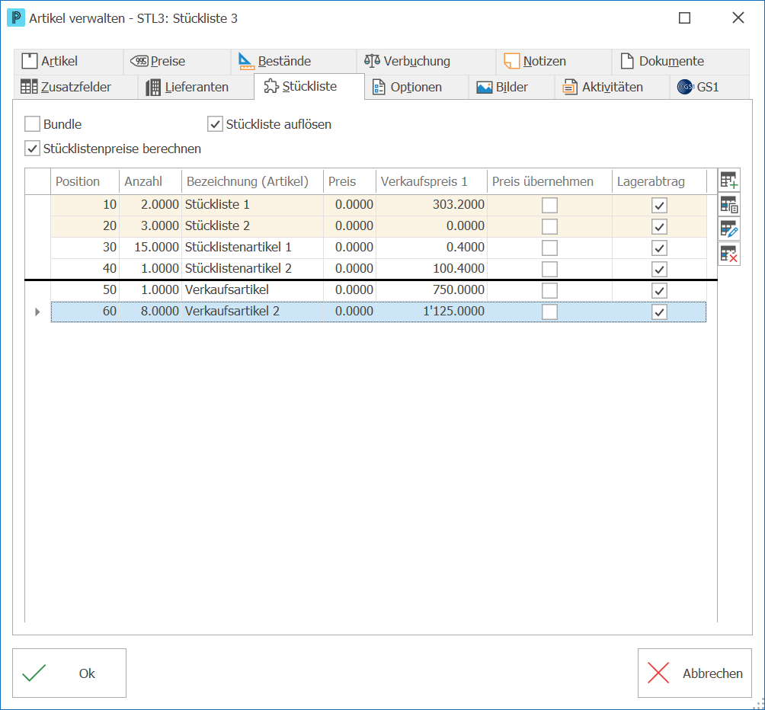Open the Bilder tab
Image resolution: width=765 pixels, height=710 pixels.
[512, 88]
